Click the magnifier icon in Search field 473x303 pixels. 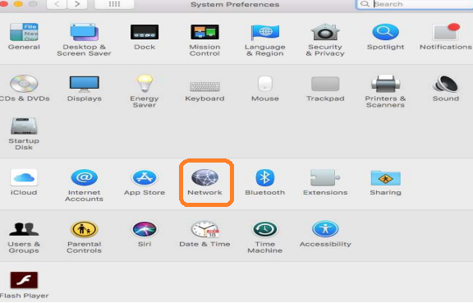pos(365,4)
